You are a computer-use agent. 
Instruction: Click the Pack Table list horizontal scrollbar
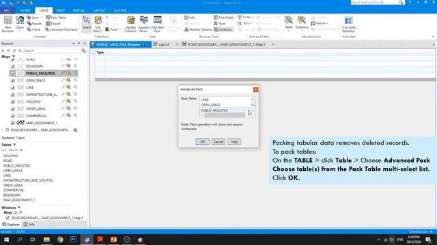pos(225,115)
